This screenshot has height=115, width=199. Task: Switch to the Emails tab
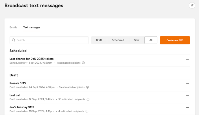click(13, 27)
